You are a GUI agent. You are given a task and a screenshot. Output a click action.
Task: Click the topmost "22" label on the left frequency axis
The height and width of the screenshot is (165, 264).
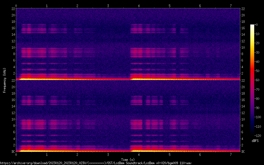pos(13,9)
